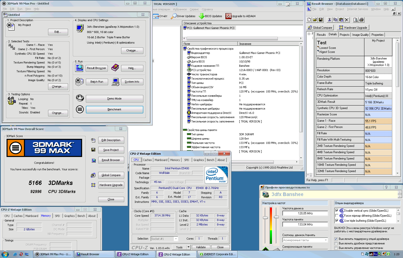Click Save Project button in Overall Score window

tap(111, 150)
